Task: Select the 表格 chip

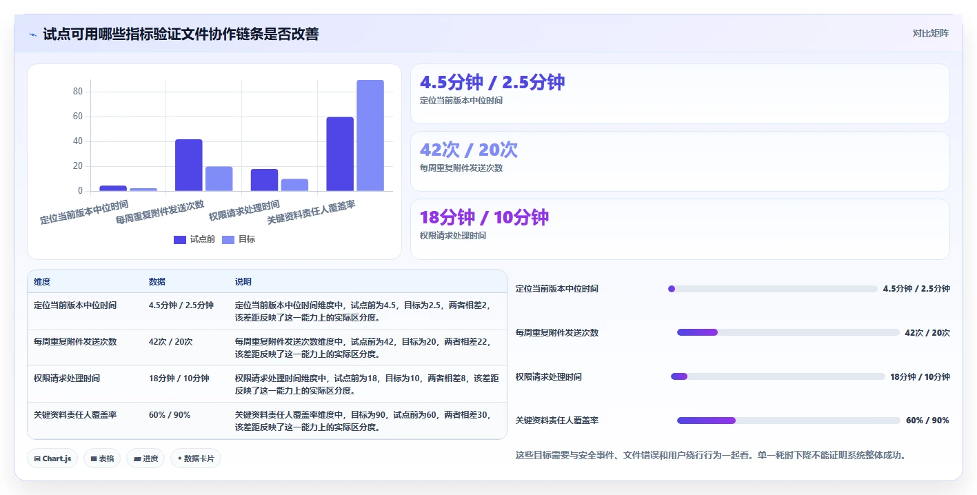Action: point(102,458)
